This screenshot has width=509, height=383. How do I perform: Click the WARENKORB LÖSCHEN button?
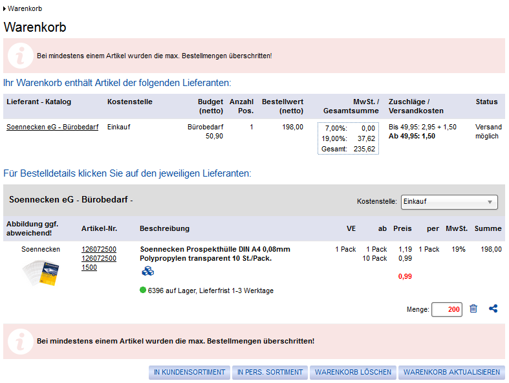353,372
